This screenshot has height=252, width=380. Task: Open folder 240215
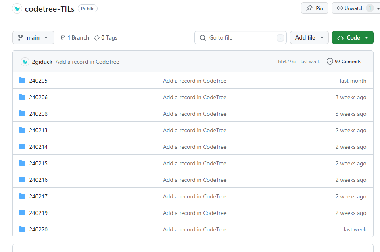(x=38, y=163)
